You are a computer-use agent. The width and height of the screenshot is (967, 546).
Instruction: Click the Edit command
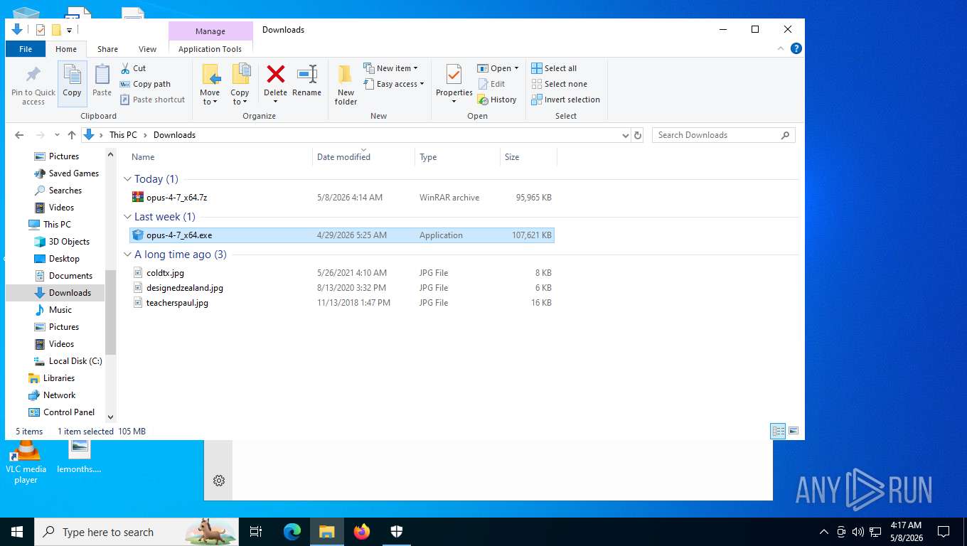[x=491, y=84]
